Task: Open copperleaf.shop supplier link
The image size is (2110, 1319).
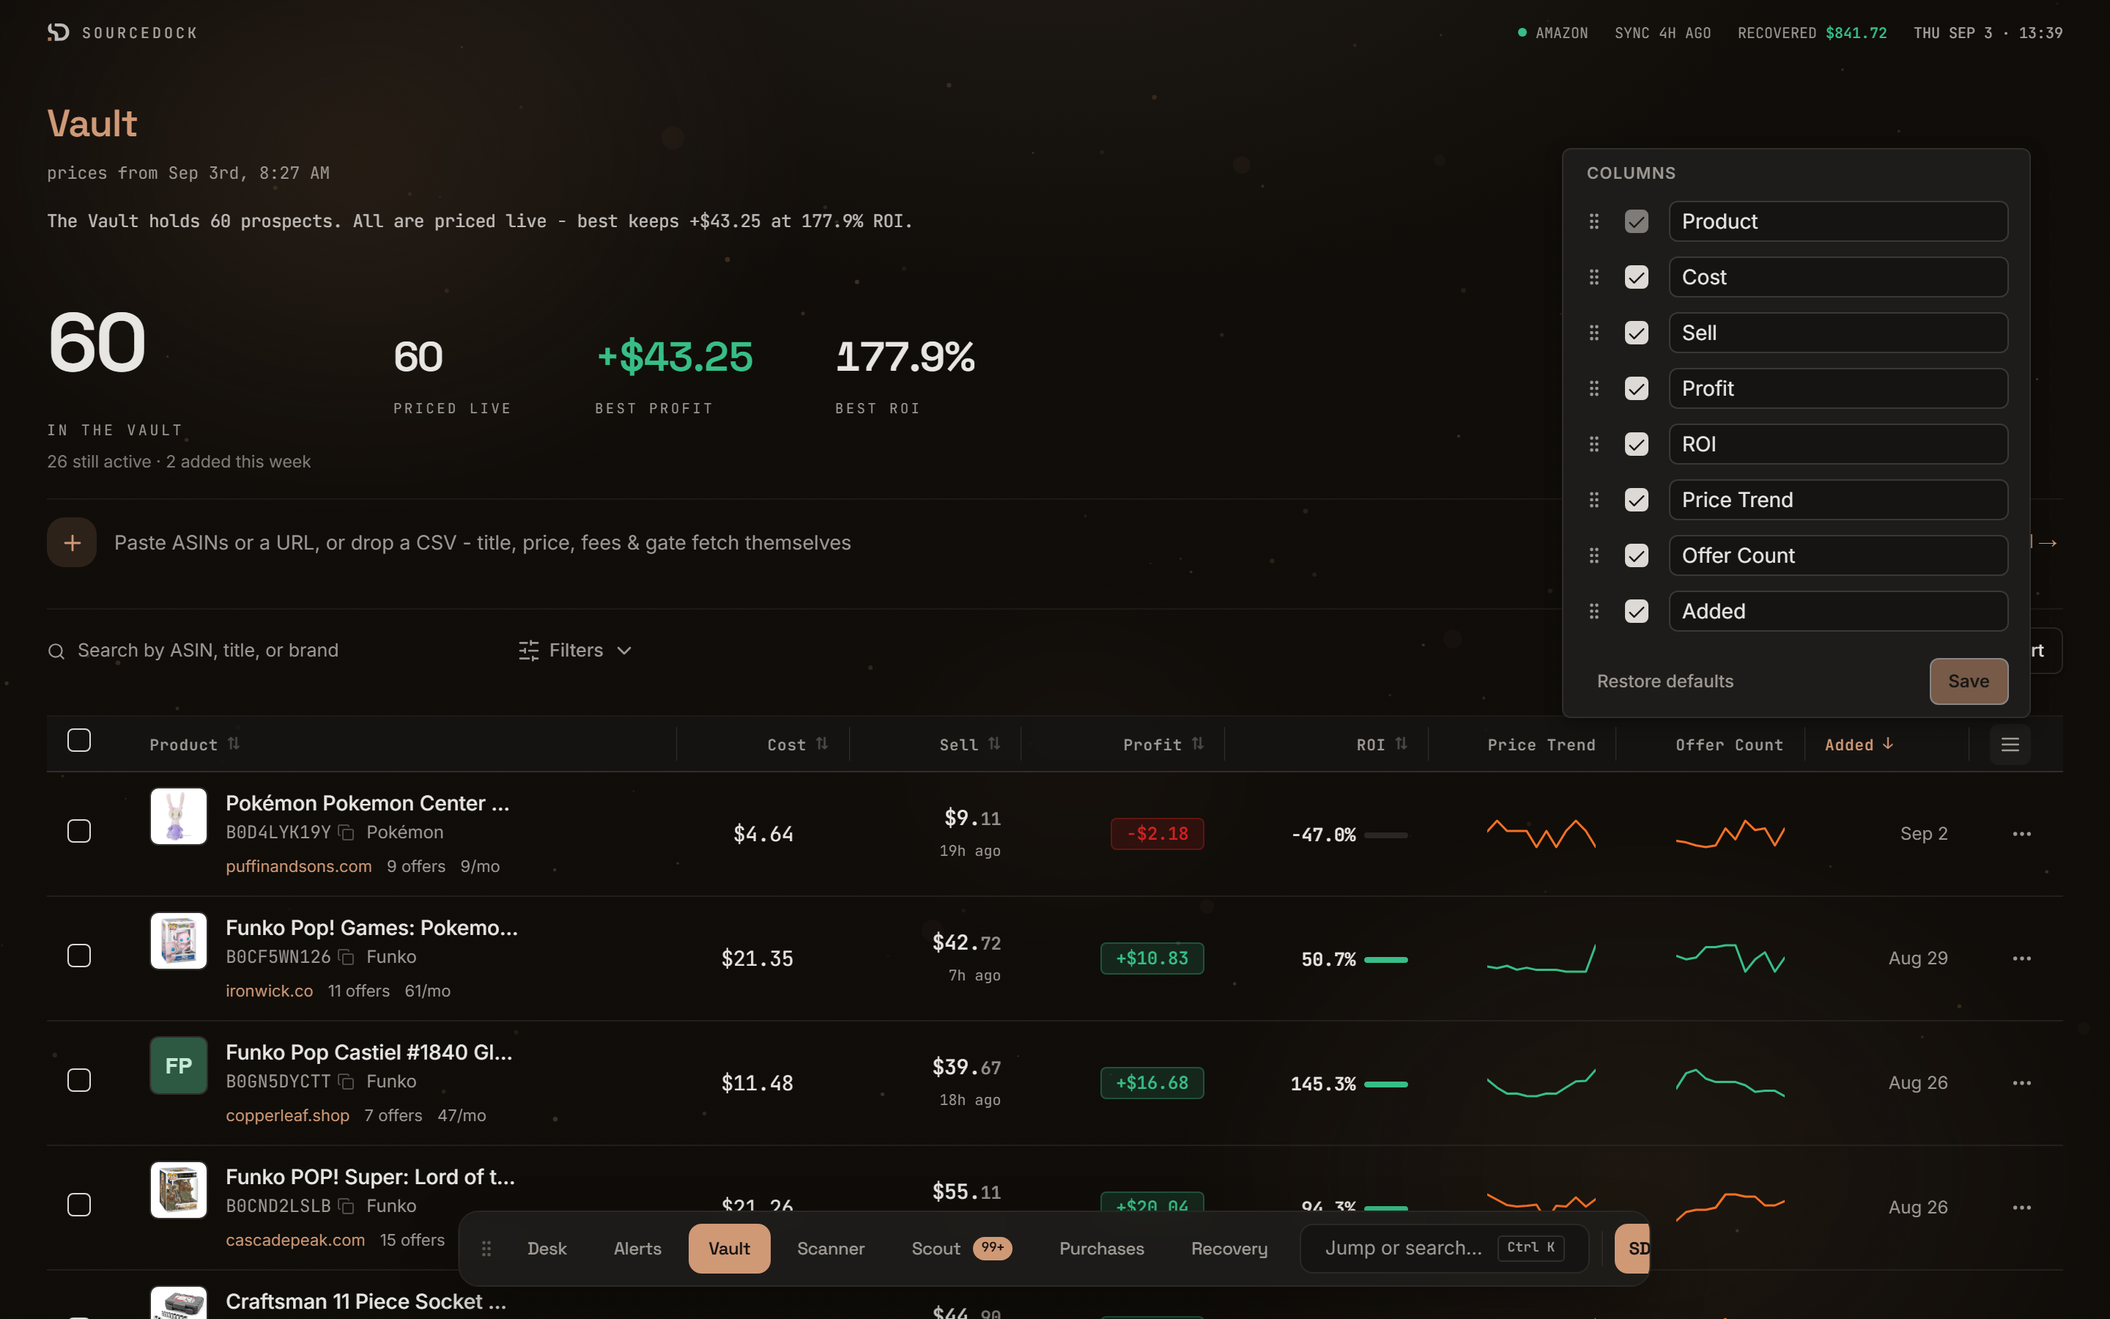Action: tap(287, 1116)
